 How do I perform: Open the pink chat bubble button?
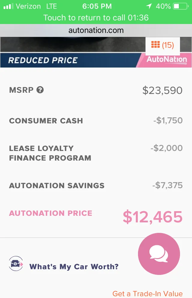[x=159, y=254]
